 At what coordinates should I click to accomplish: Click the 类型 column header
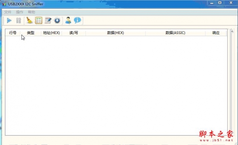pyautogui.click(x=31, y=33)
